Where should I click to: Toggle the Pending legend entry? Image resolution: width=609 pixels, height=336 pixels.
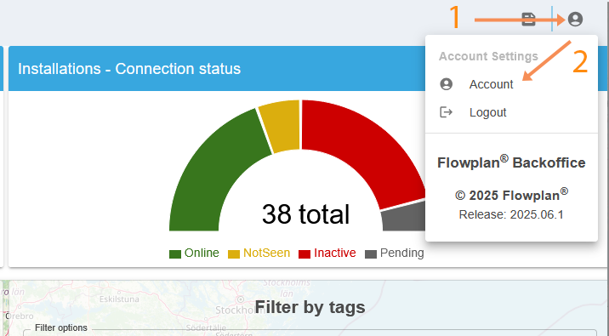395,253
